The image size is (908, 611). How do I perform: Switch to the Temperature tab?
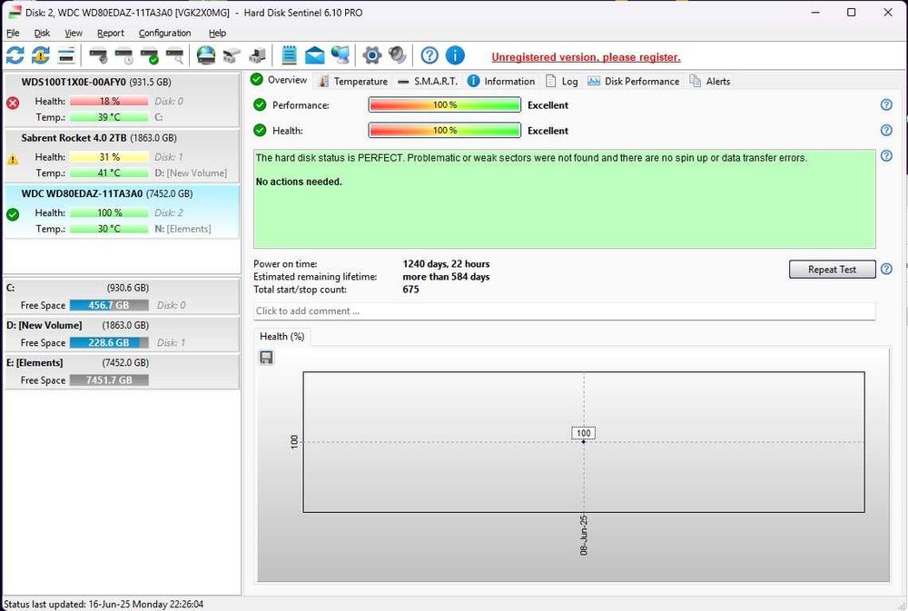353,81
